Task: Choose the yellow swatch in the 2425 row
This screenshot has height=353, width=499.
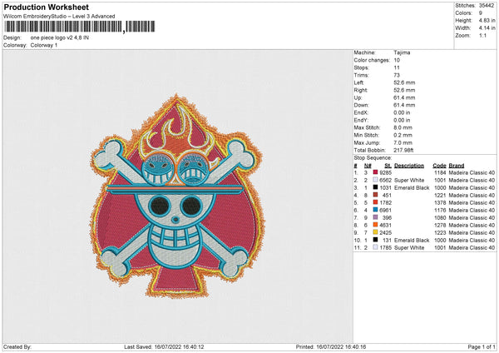Action: [x=375, y=232]
